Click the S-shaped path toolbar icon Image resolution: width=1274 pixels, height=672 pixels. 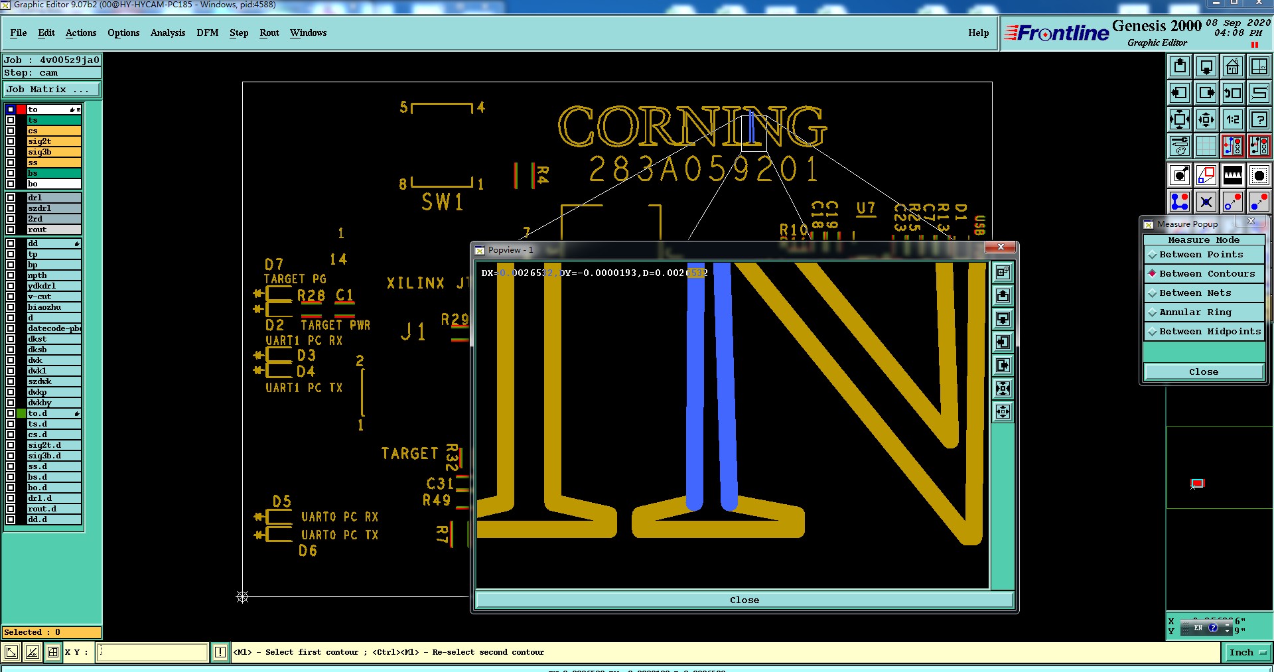point(1259,93)
